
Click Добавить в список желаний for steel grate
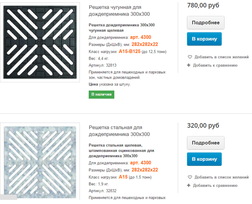(221, 177)
